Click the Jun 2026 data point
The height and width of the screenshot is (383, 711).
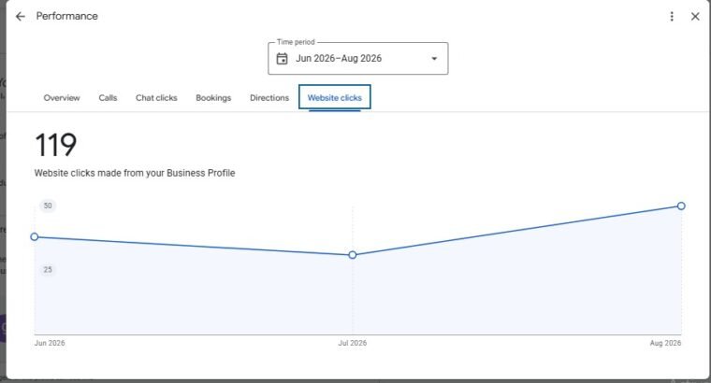(35, 236)
